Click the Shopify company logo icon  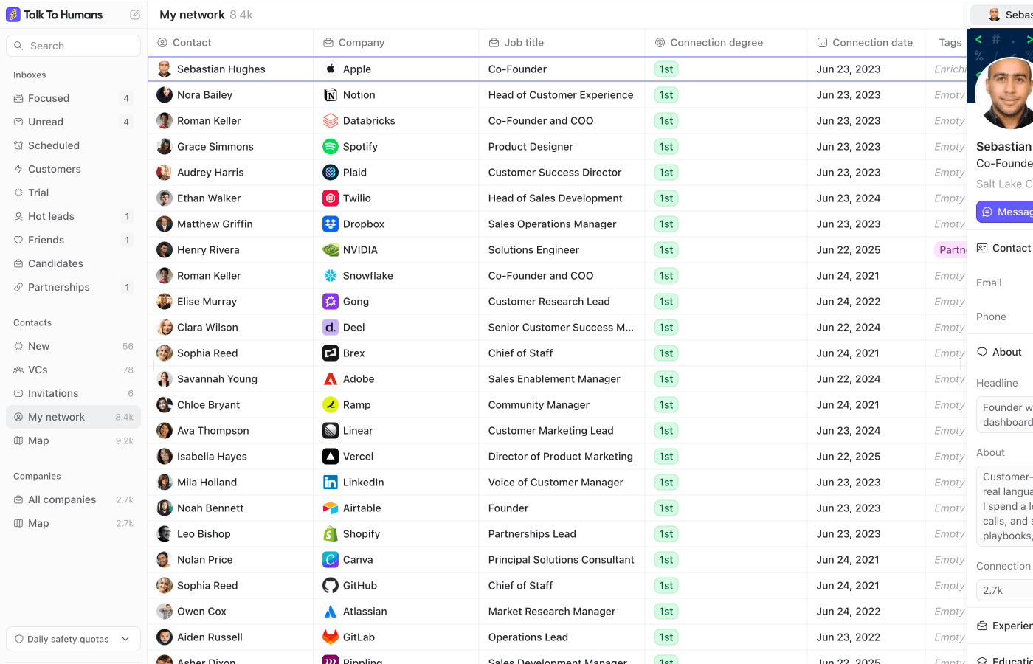point(331,534)
